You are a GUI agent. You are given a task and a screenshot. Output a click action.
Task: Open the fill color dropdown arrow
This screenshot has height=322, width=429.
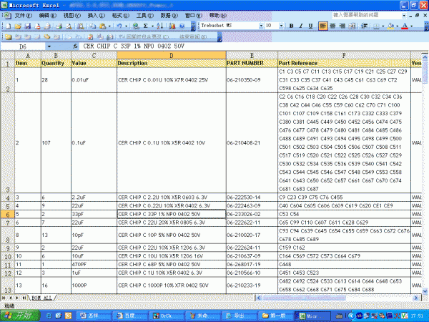398,26
